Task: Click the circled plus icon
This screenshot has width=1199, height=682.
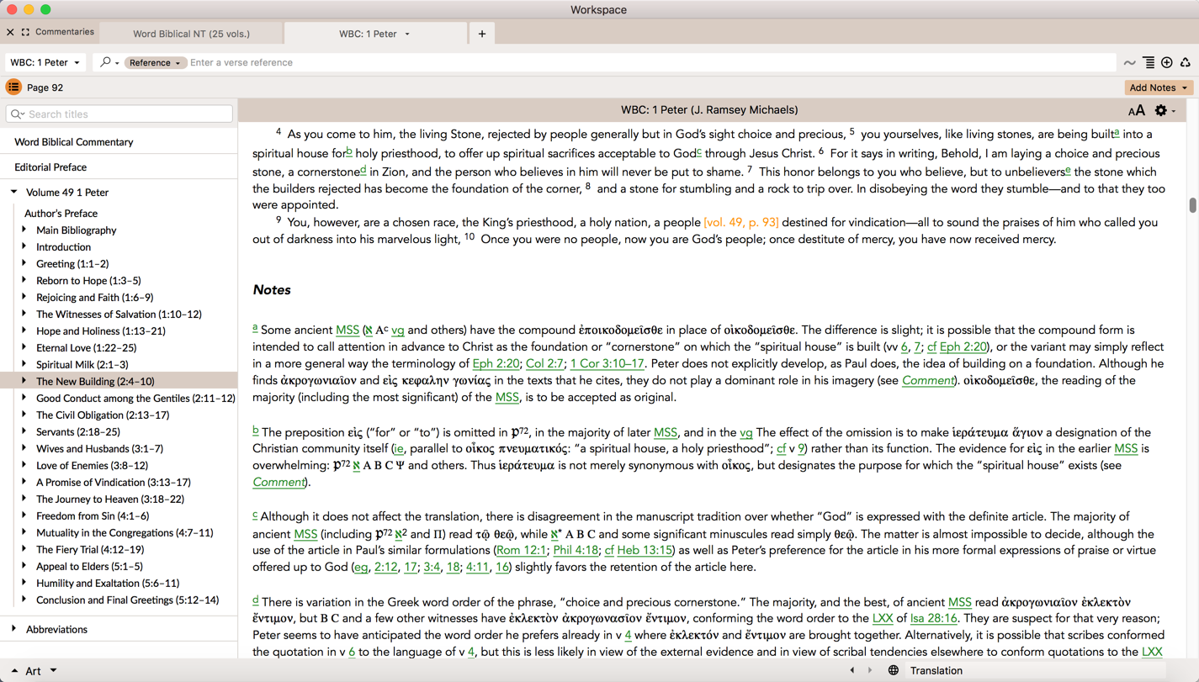Action: tap(1167, 62)
